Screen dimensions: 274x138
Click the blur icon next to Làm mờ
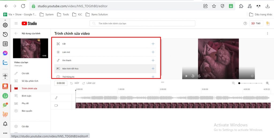tap(58, 52)
